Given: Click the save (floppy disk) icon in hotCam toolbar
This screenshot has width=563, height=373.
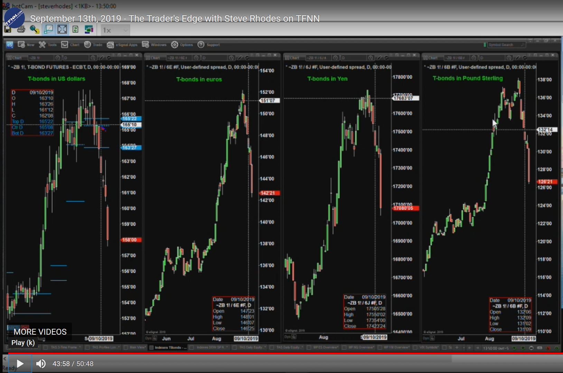Looking at the screenshot, I should 8,30.
